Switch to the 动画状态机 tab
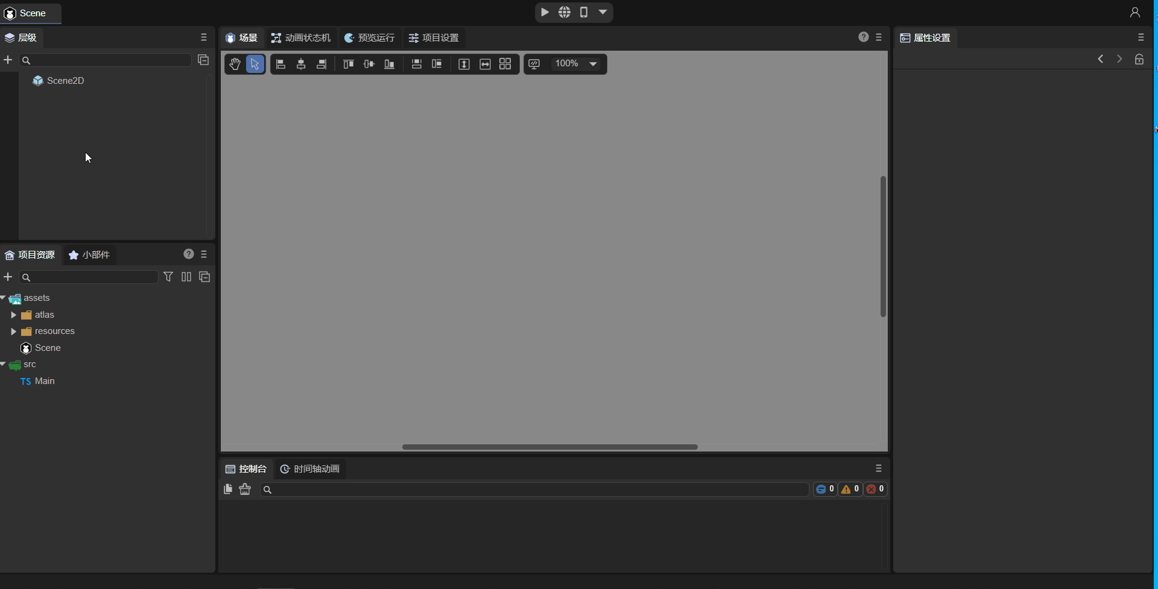The height and width of the screenshot is (589, 1158). tap(302, 37)
